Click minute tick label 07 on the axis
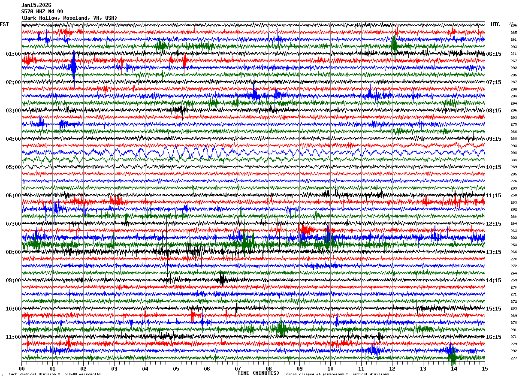The width and height of the screenshot is (519, 380). [x=238, y=368]
